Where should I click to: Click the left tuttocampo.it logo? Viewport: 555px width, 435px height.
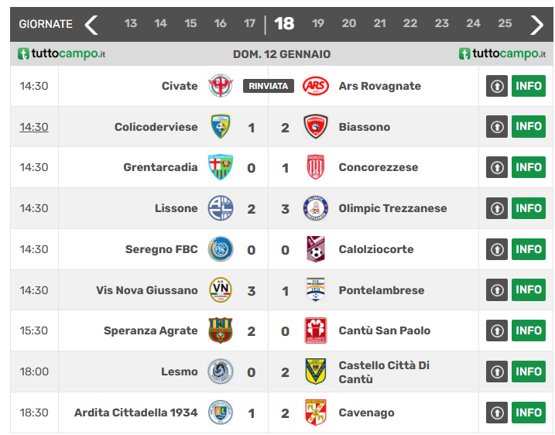click(62, 54)
